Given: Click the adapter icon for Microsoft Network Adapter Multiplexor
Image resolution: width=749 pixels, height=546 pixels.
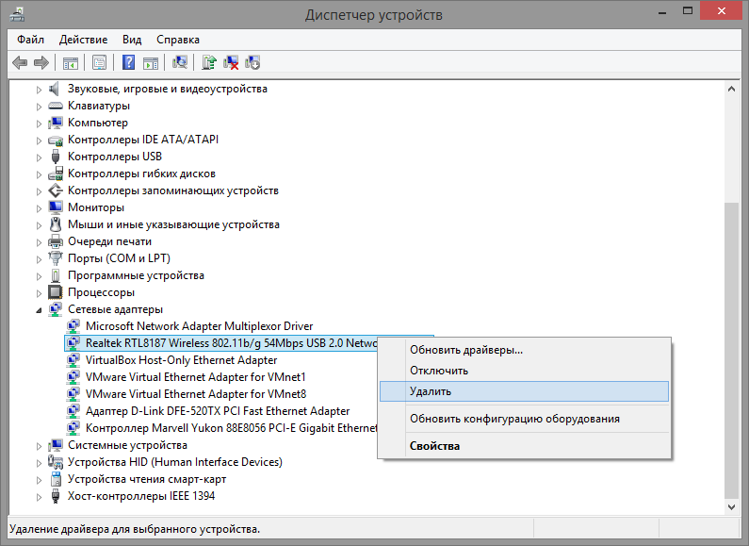Looking at the screenshot, I should coord(73,326).
